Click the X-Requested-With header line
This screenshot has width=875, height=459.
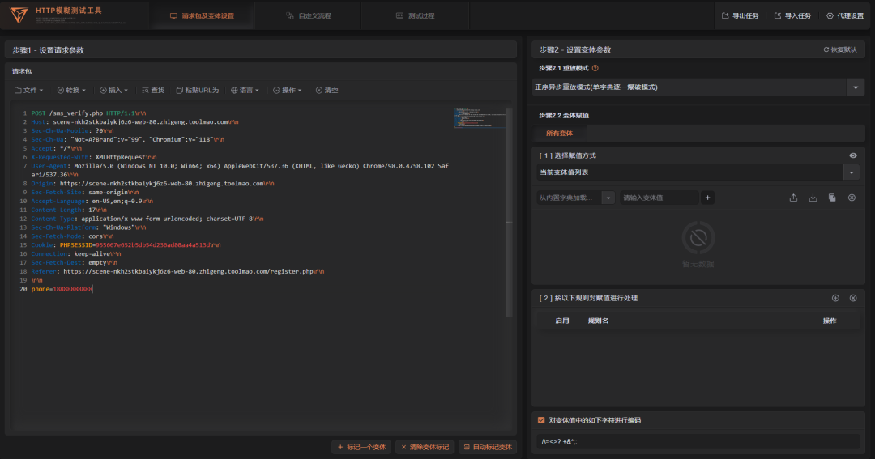(x=94, y=157)
